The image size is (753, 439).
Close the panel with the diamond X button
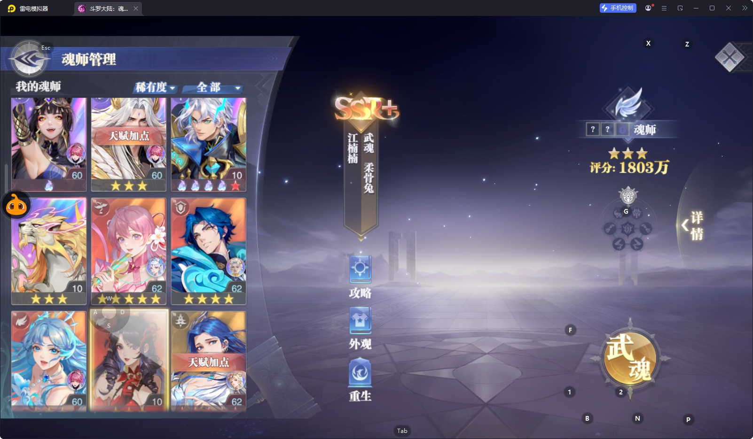[729, 57]
